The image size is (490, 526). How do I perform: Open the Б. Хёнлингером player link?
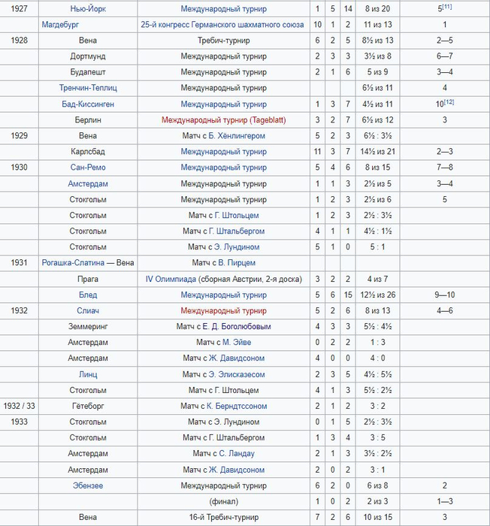click(237, 135)
